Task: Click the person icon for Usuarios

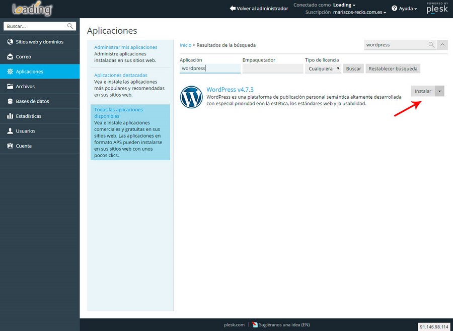Action: coord(10,131)
